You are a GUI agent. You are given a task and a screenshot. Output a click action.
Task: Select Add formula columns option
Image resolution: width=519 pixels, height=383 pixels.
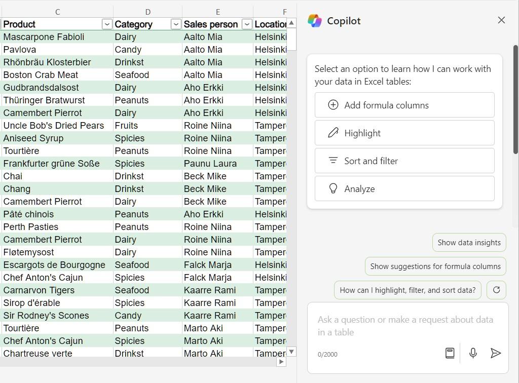tap(404, 105)
